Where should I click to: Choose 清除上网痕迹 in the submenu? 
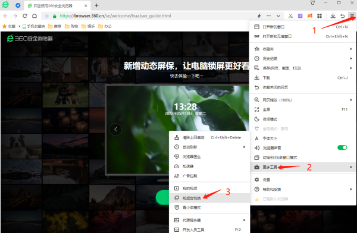coord(209,137)
